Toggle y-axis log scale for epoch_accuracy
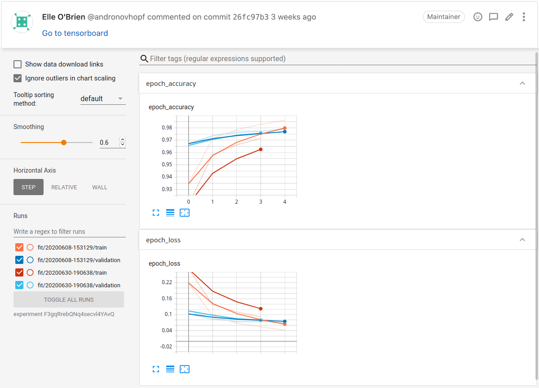Screen dimensions: 539x388 170,213
